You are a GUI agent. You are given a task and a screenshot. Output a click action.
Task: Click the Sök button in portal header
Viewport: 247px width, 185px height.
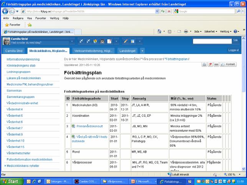(235, 40)
